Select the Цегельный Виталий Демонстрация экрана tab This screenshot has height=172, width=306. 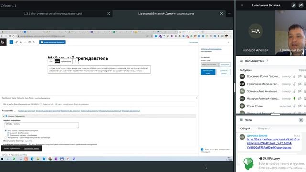[166, 14]
